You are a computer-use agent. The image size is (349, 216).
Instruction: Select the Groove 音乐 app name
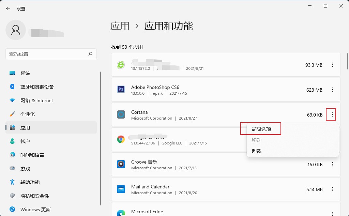point(144,162)
